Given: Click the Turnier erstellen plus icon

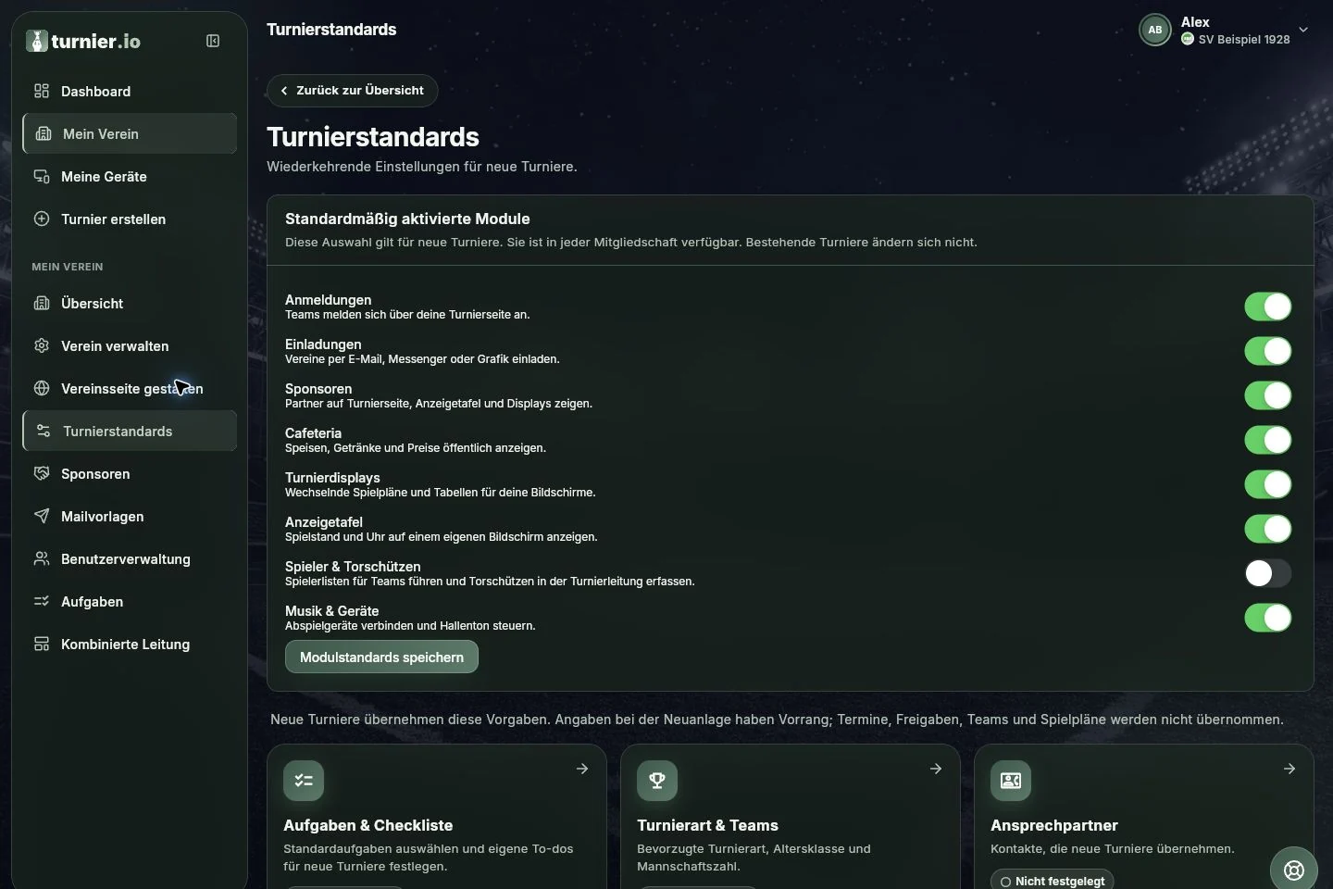Looking at the screenshot, I should point(42,219).
